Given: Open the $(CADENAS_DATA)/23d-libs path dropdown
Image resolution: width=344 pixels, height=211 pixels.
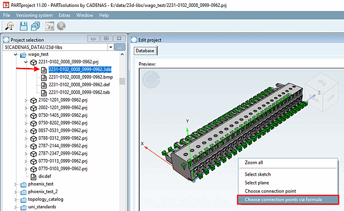Looking at the screenshot, I should 111,47.
